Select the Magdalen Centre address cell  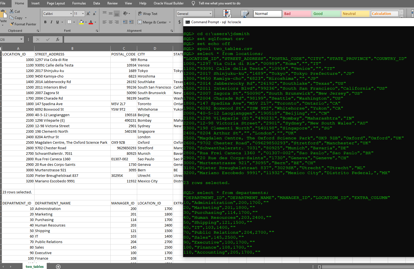(72, 142)
